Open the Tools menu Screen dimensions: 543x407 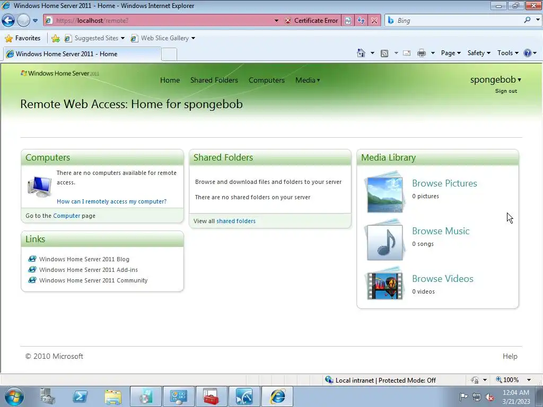click(507, 53)
